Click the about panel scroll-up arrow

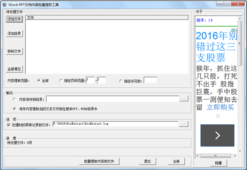pos(240,19)
